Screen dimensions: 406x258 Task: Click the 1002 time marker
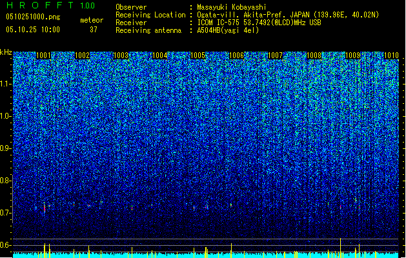(x=82, y=55)
